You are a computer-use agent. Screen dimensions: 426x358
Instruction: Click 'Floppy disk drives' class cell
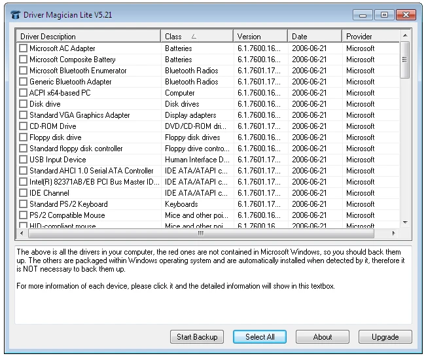[192, 137]
